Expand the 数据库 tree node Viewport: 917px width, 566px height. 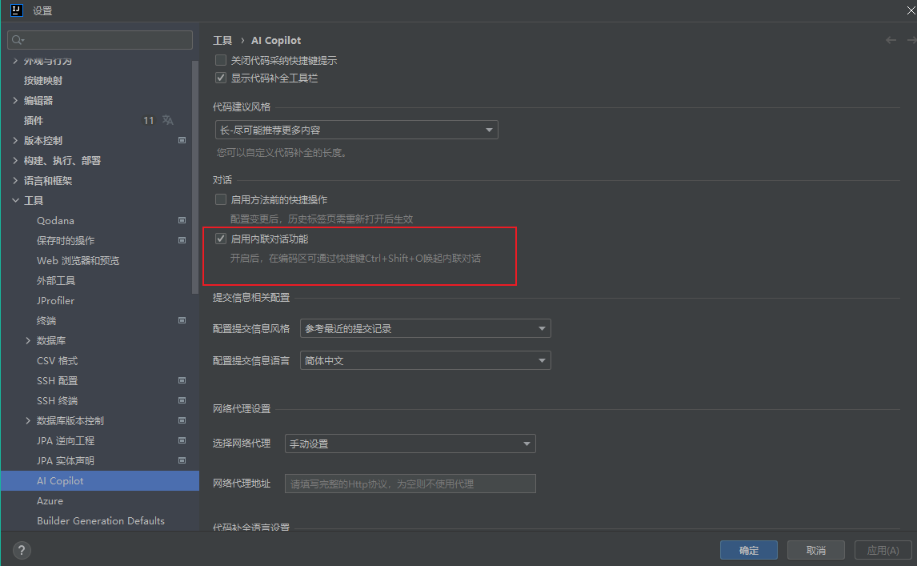coord(28,341)
